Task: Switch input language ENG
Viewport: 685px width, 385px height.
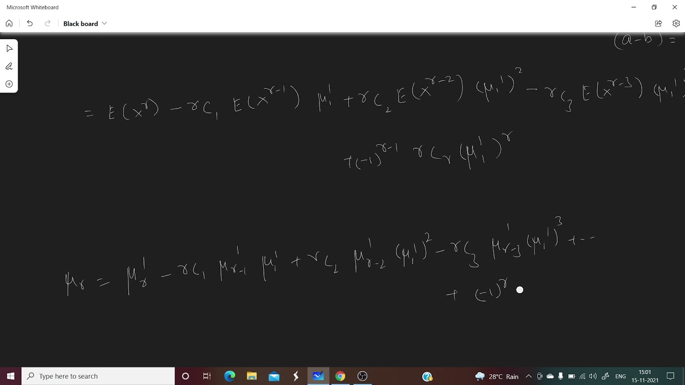Action: coord(620,376)
